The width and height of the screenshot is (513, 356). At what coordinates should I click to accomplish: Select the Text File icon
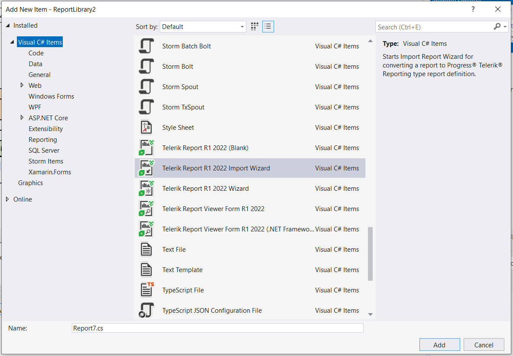146,250
